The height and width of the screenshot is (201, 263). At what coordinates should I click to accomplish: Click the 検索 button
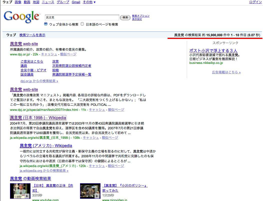pos(125,17)
